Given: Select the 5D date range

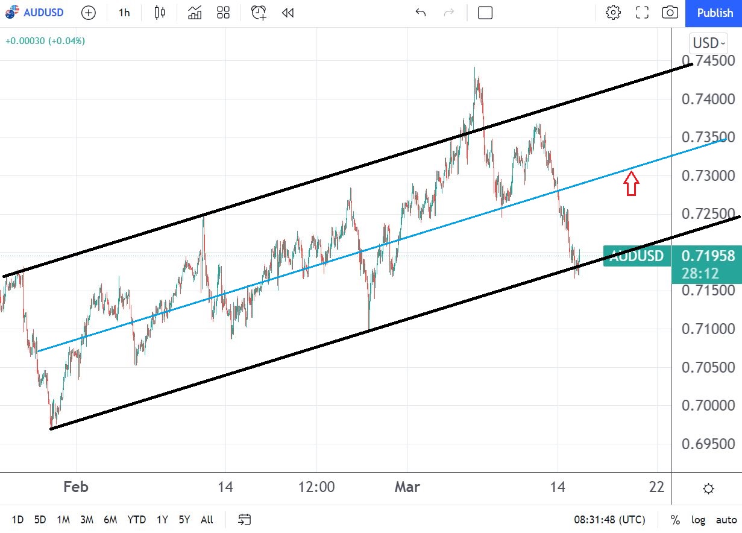Looking at the screenshot, I should tap(40, 520).
